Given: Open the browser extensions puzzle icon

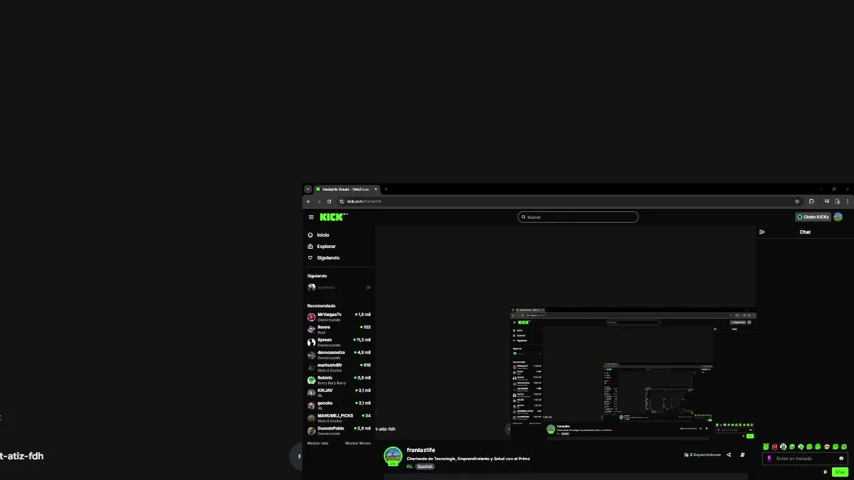Looking at the screenshot, I should click(x=811, y=201).
